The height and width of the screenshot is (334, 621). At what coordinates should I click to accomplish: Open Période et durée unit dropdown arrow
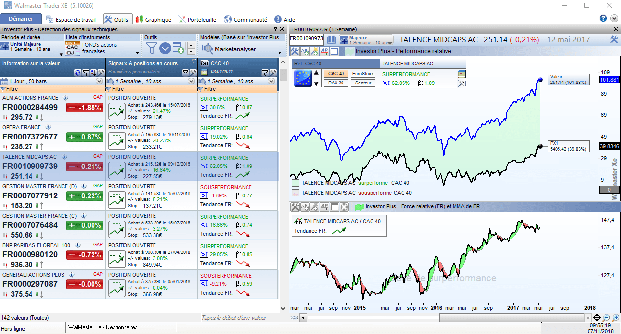[x=62, y=54]
